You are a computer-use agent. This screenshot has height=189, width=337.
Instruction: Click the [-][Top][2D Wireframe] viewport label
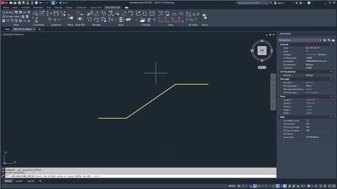pyautogui.click(x=13, y=34)
